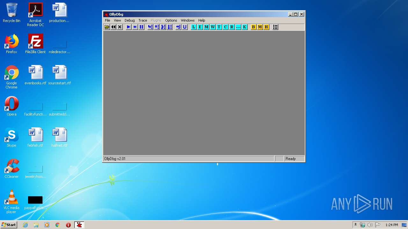The width and height of the screenshot is (408, 229).
Task: Select the Recycle Bin desktop icon
Action: (x=11, y=13)
